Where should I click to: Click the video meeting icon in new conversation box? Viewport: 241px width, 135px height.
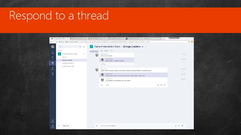coord(182,126)
